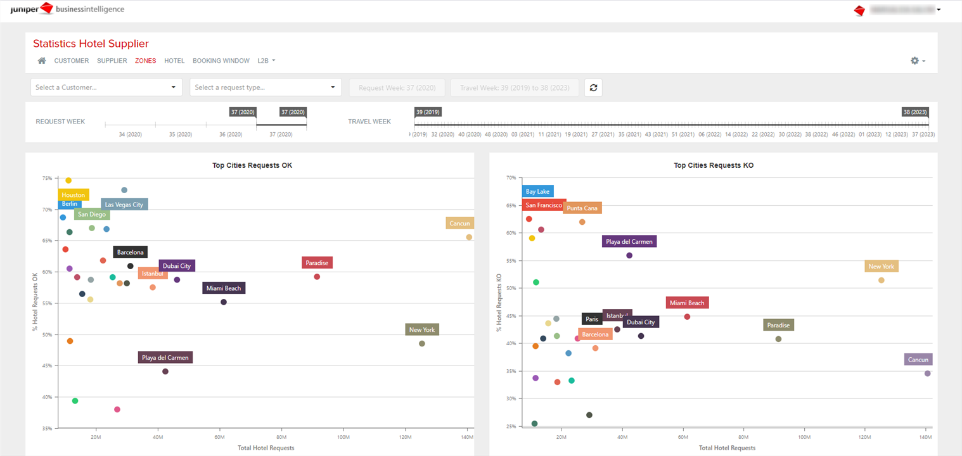This screenshot has width=962, height=456.
Task: Open the BOOKING WINDOW tab
Action: 221,60
